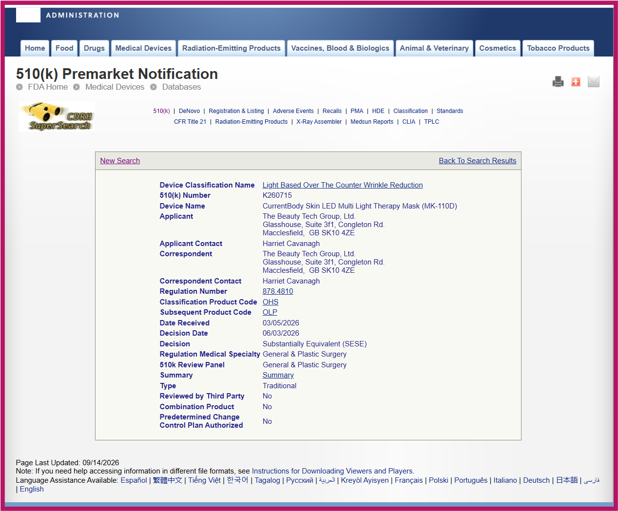The height and width of the screenshot is (511, 618).
Task: Open Light Based Over The Counter Wrinkle Reduction
Action: point(343,185)
